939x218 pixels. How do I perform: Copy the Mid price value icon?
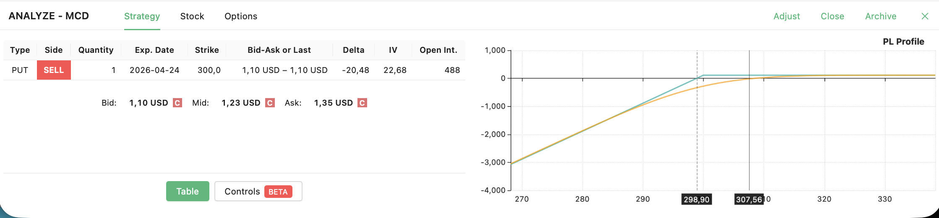270,103
